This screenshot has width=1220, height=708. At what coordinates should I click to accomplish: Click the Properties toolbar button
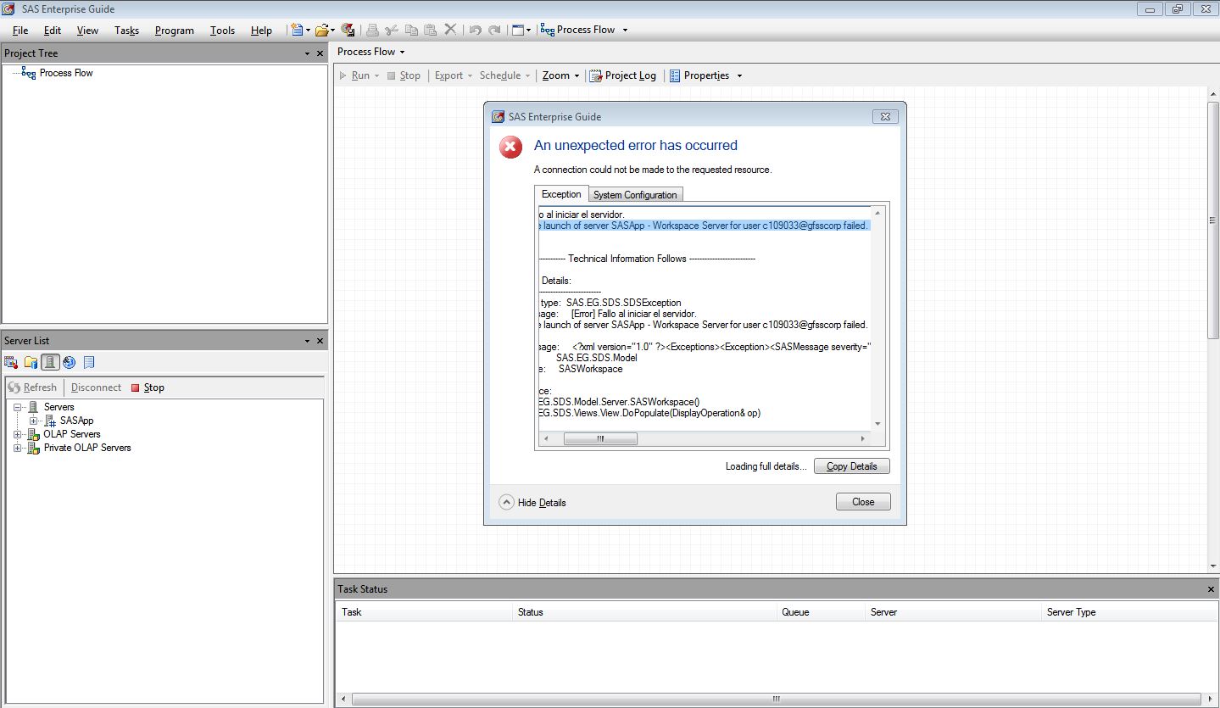click(x=699, y=75)
